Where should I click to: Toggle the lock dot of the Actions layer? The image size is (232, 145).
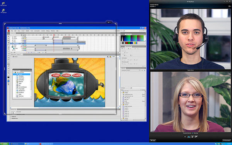[23, 39]
